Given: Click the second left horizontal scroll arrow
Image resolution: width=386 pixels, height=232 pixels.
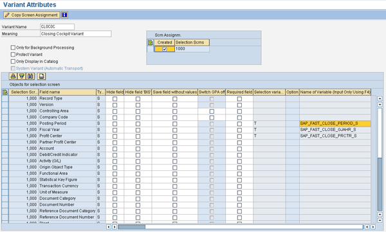Looking at the screenshot, I should point(367,227).
